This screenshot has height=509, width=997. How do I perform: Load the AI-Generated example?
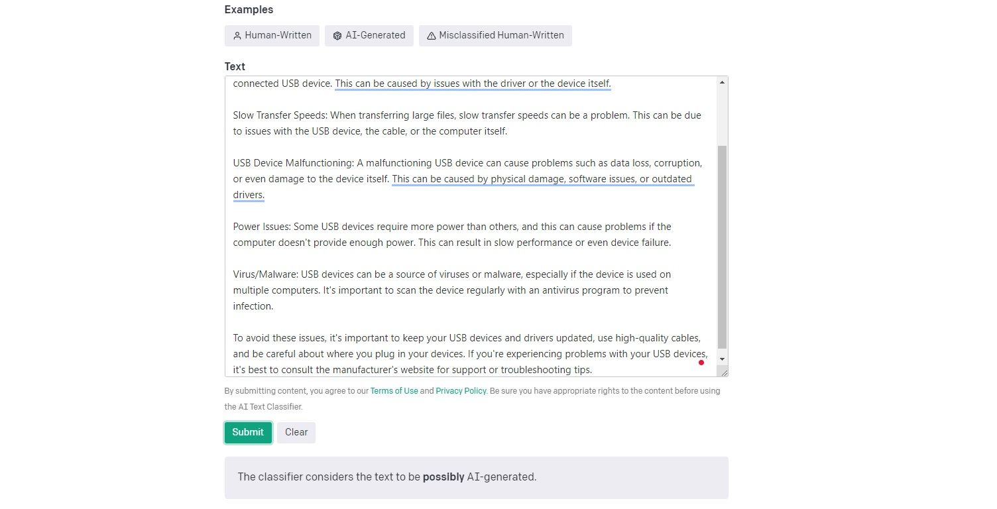(369, 35)
